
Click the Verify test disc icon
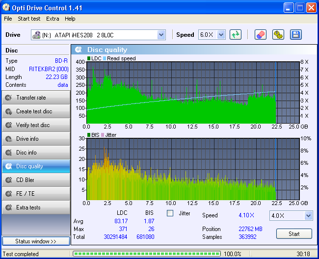coord(8,125)
